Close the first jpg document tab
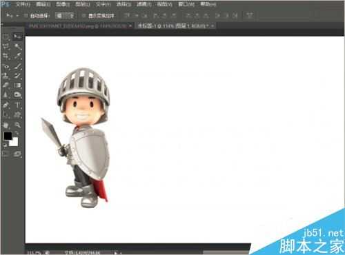345x255 pixels. [x=130, y=26]
